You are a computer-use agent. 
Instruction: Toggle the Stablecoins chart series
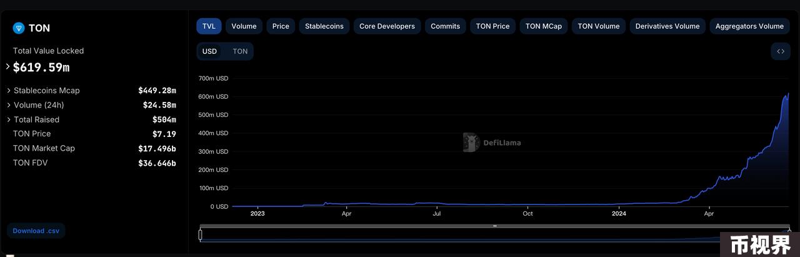coord(324,26)
